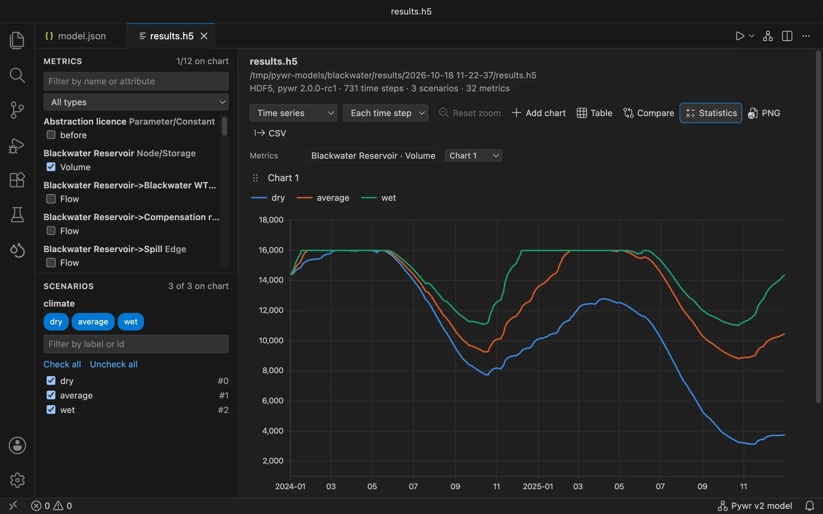
Task: Toggle the Statistics button
Action: click(x=711, y=113)
